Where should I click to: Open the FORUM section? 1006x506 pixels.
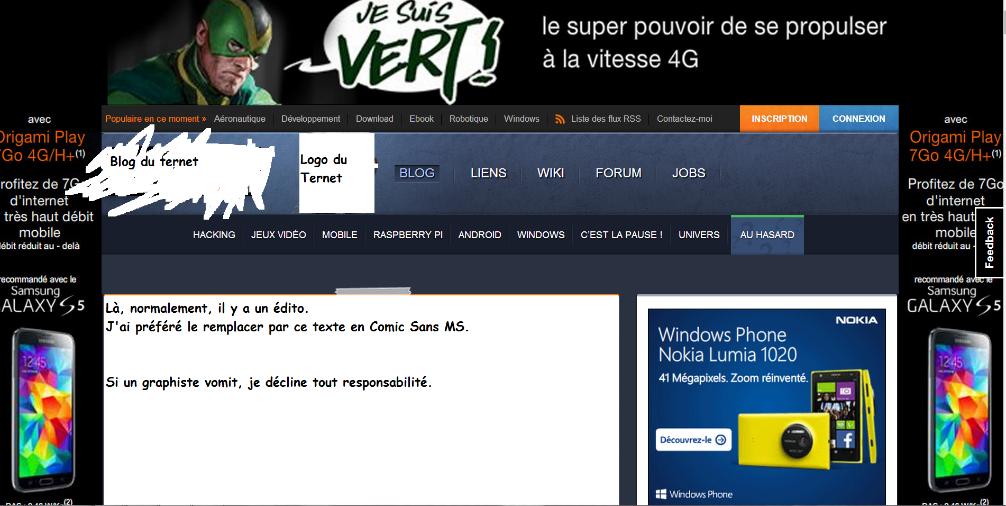pos(618,173)
